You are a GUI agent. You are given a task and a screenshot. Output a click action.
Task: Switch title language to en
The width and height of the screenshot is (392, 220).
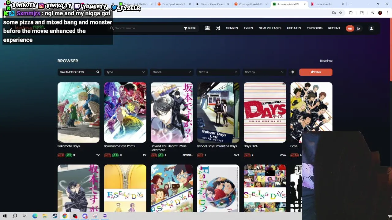pyautogui.click(x=350, y=28)
